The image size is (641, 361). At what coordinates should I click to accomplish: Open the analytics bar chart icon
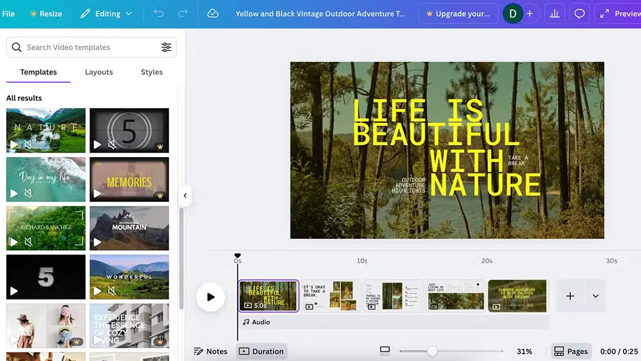(554, 13)
